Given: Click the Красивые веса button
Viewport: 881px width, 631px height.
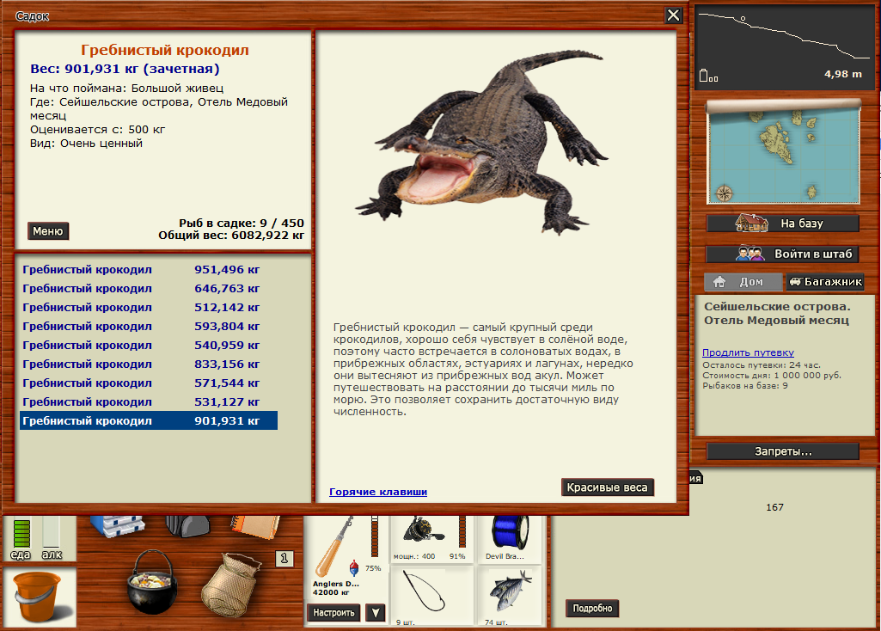Looking at the screenshot, I should pyautogui.click(x=607, y=487).
